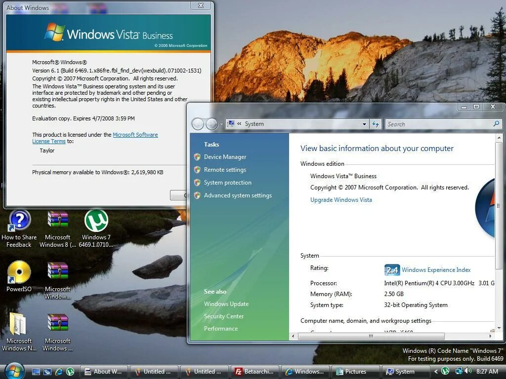
Task: Open Microsoft Windows N... folder icon
Action: tap(19, 332)
